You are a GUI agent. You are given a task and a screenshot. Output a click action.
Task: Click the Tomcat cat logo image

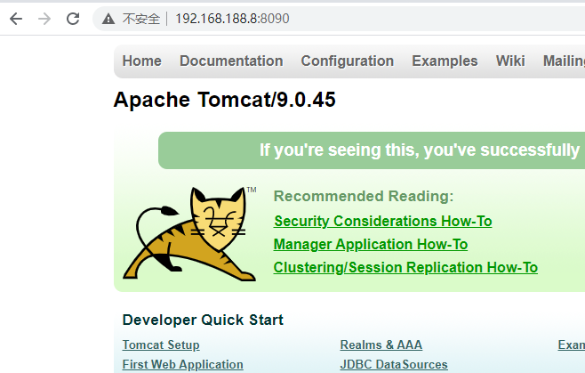pyautogui.click(x=189, y=234)
